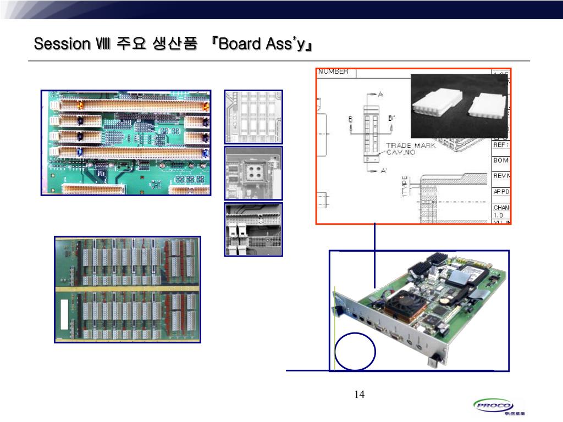Open the grayscale grid-frame thumbnail
Viewport: 563px width, 422px height.
point(253,117)
